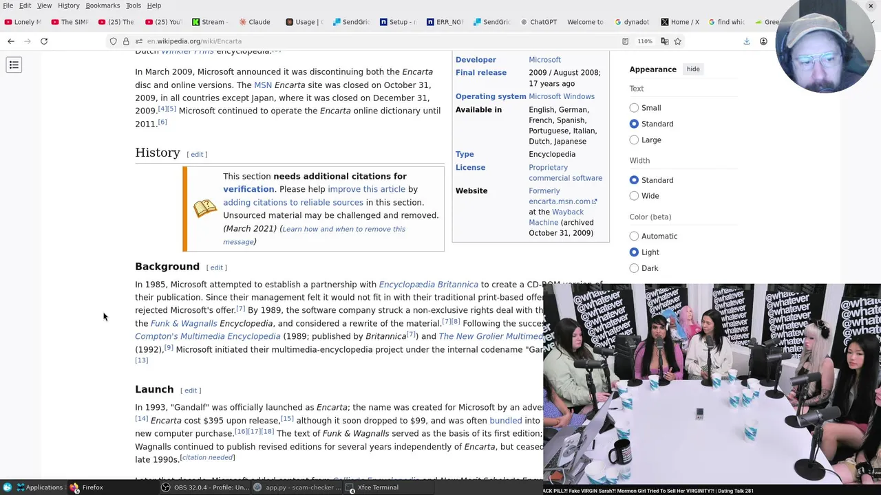The height and width of the screenshot is (495, 881).
Task: Open the History menu
Action: pos(68,5)
